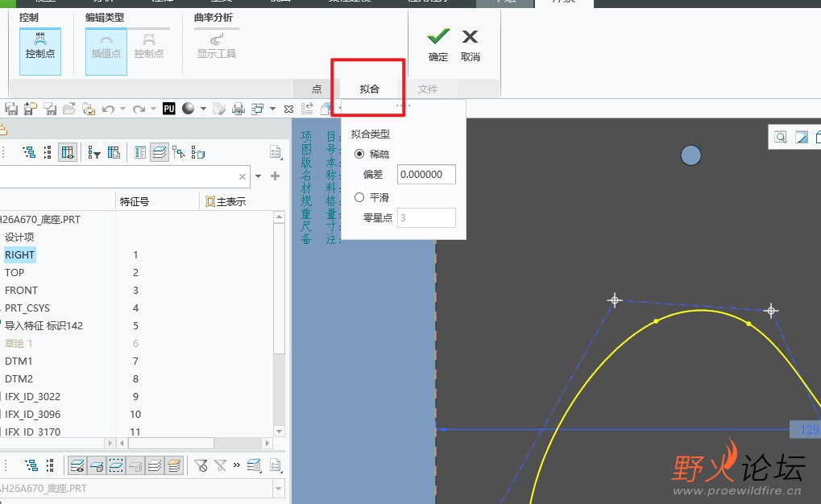Click the 显示工具 curvature analysis tool

216,46
